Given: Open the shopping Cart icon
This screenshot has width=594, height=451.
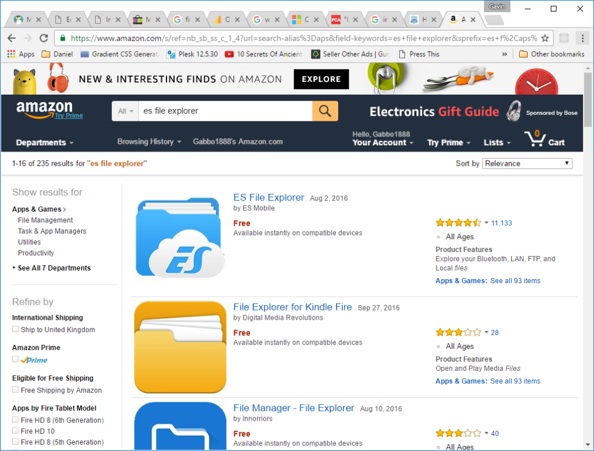Looking at the screenshot, I should pyautogui.click(x=544, y=139).
